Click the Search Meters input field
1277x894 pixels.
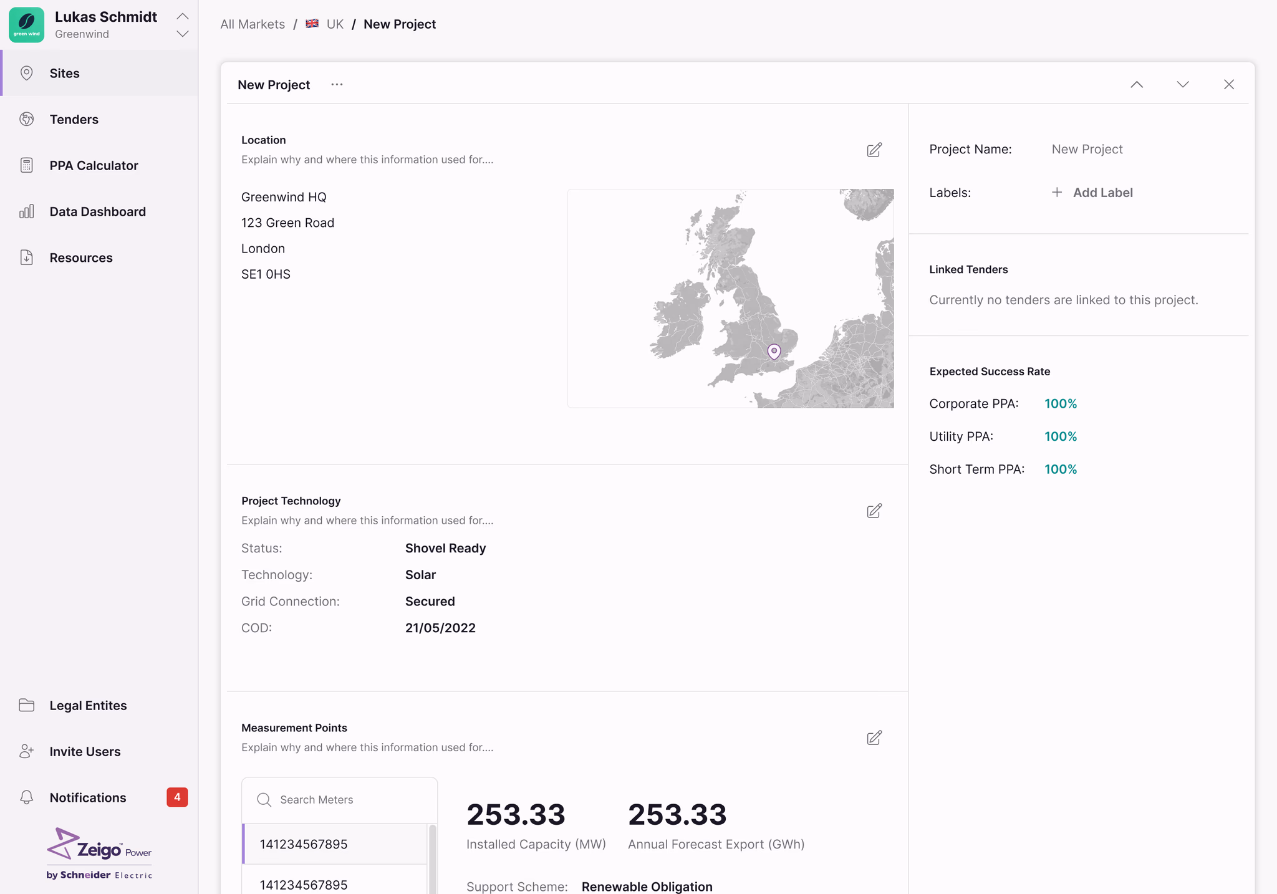[x=339, y=800]
